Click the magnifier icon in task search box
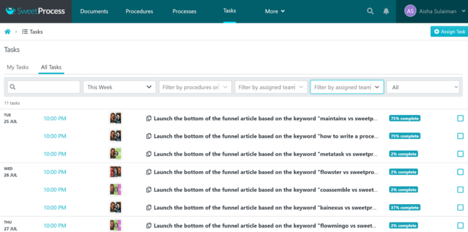This screenshot has width=468, height=232. [12, 87]
